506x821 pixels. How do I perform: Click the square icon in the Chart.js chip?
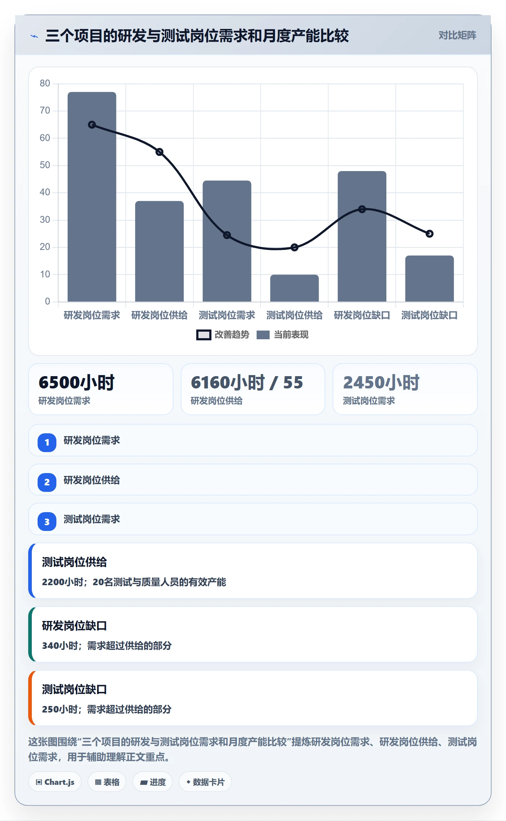(39, 782)
